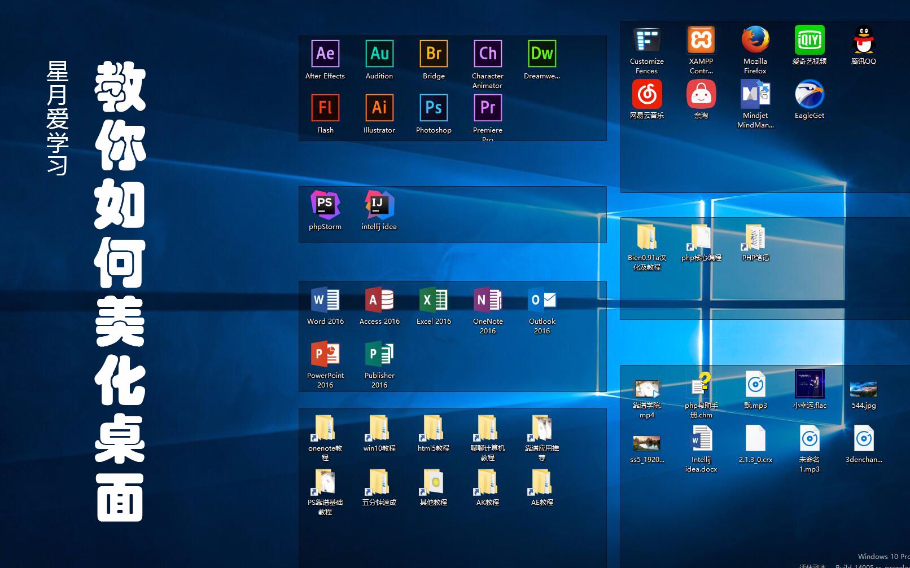Select the Flash icon

click(325, 108)
